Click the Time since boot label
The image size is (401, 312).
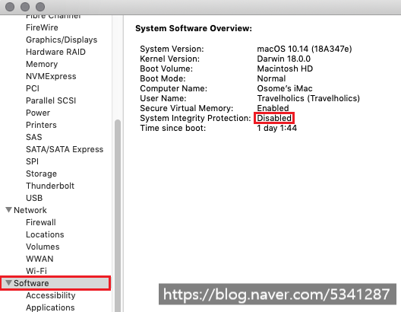click(x=173, y=128)
